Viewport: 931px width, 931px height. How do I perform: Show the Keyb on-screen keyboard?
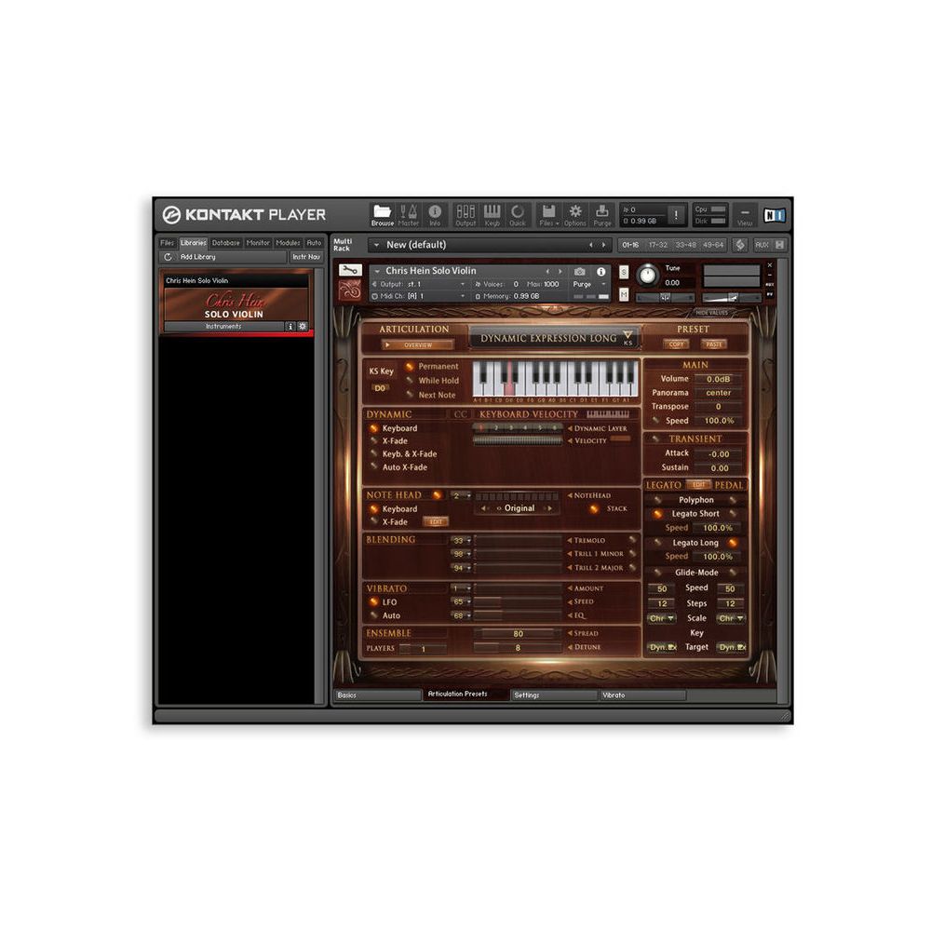click(x=492, y=215)
